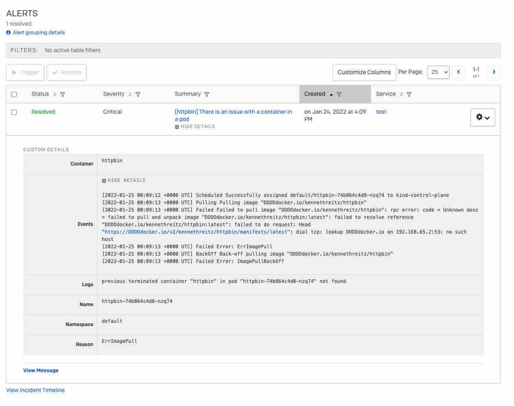514x406 pixels.
Task: Collapse alert with Hide Details under summary
Action: click(195, 127)
